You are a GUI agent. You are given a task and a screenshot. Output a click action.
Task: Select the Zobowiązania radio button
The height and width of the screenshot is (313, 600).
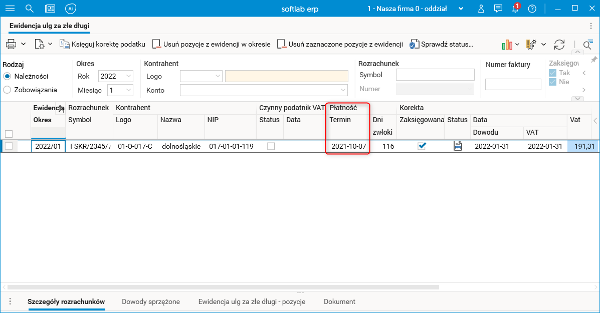coord(7,90)
